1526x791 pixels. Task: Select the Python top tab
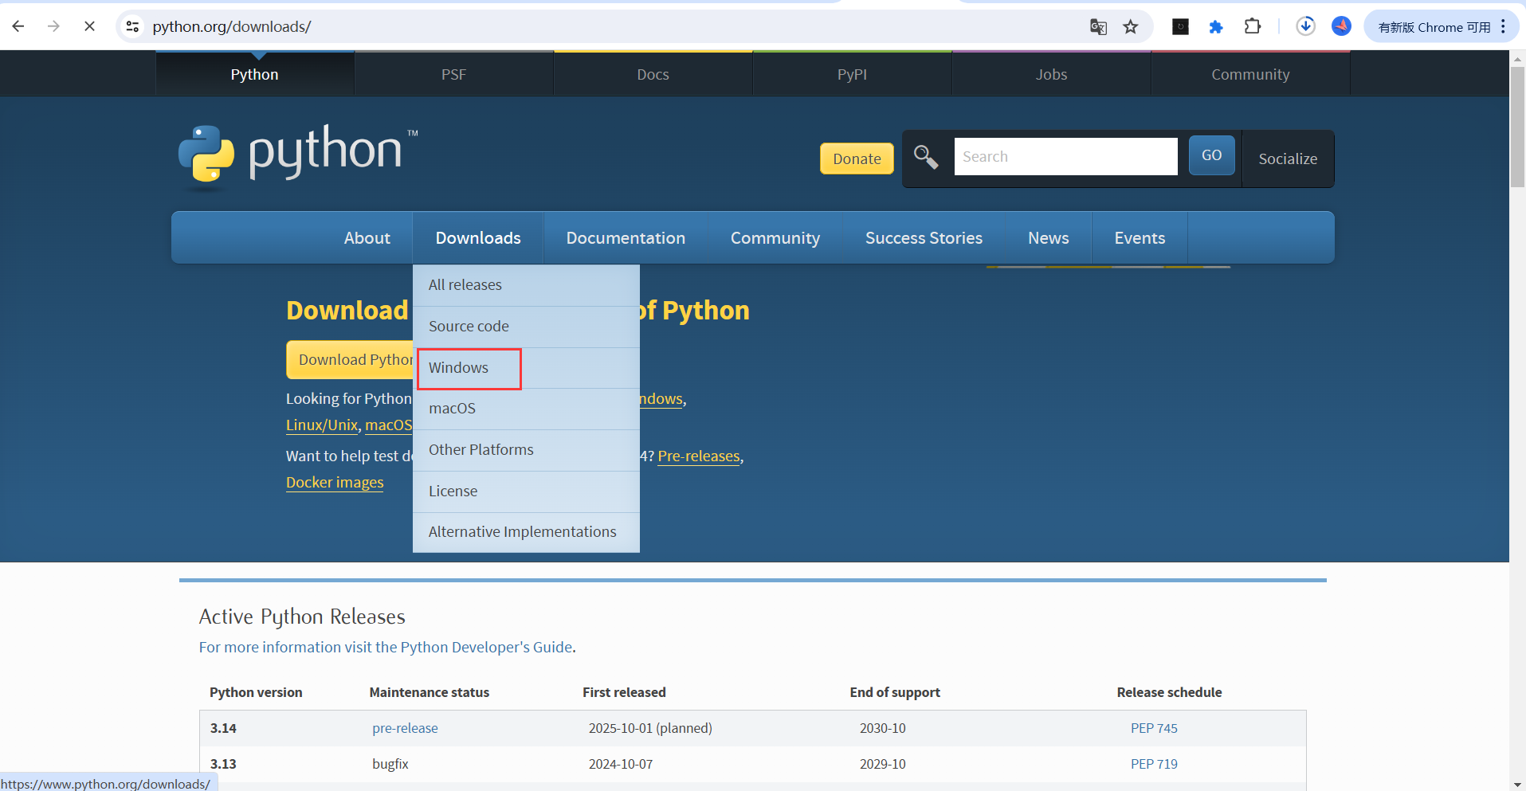coord(254,74)
